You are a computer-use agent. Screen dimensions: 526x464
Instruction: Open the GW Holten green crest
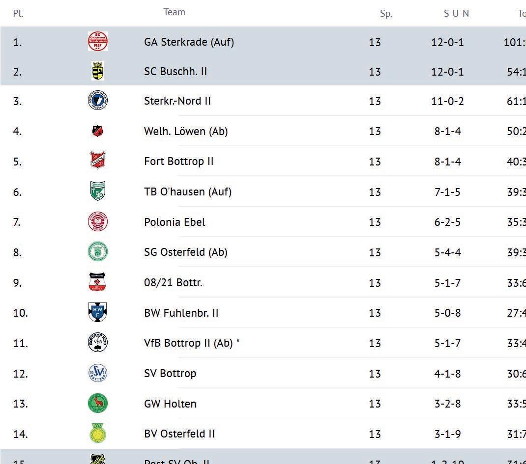click(x=97, y=404)
